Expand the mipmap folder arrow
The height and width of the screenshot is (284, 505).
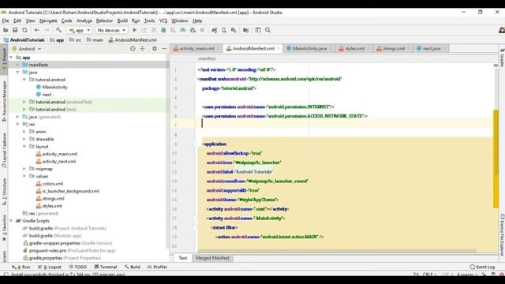coord(24,169)
